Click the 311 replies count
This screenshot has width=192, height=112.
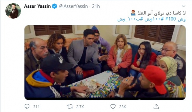tap(36, 107)
